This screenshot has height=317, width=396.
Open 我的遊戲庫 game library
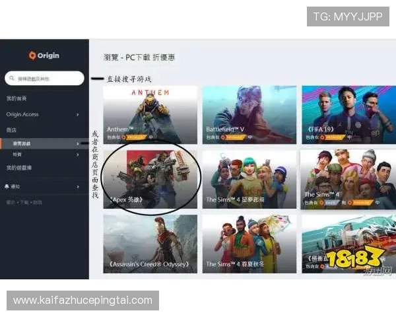[x=19, y=168]
